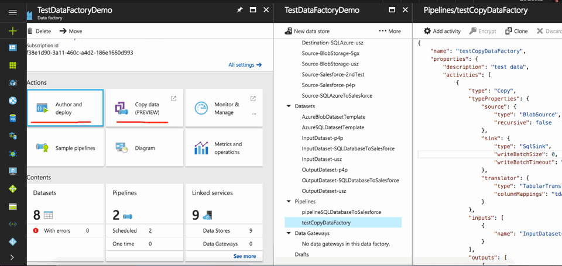Open the Sample pipelines tile

click(65, 148)
